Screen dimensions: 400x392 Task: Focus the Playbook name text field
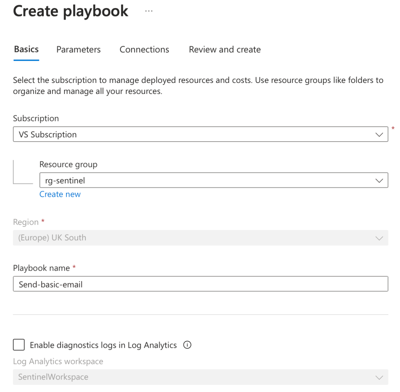coord(200,284)
